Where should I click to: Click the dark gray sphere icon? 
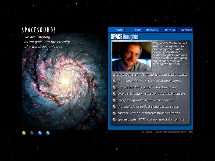click(x=32, y=133)
